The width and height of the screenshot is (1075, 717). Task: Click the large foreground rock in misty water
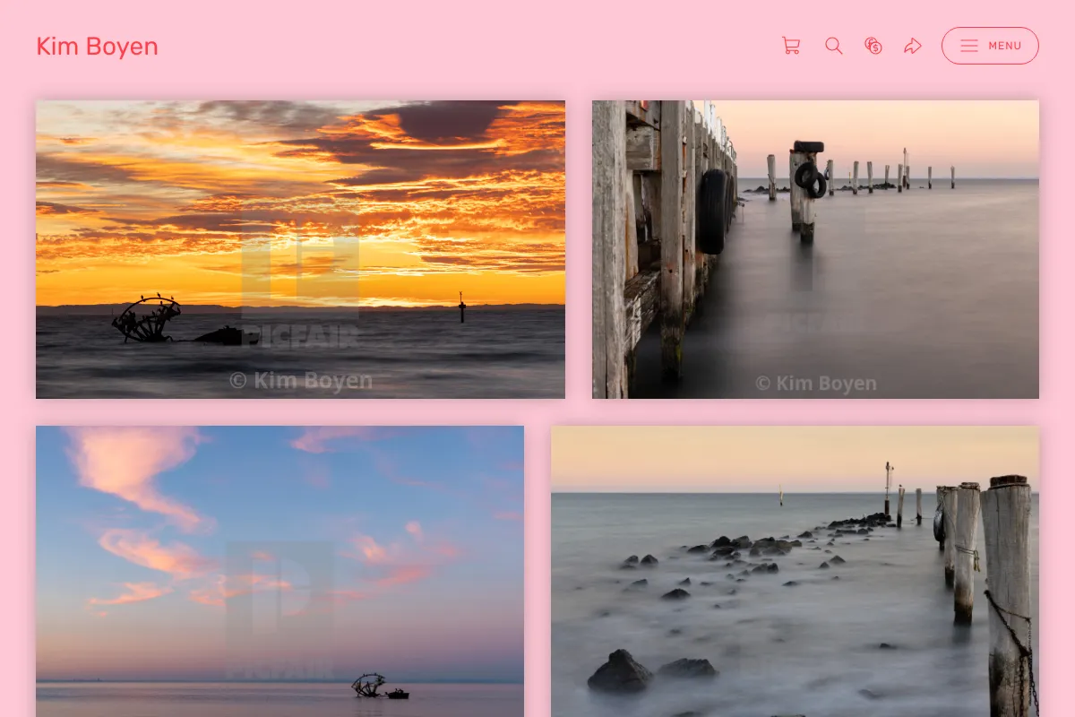click(620, 670)
